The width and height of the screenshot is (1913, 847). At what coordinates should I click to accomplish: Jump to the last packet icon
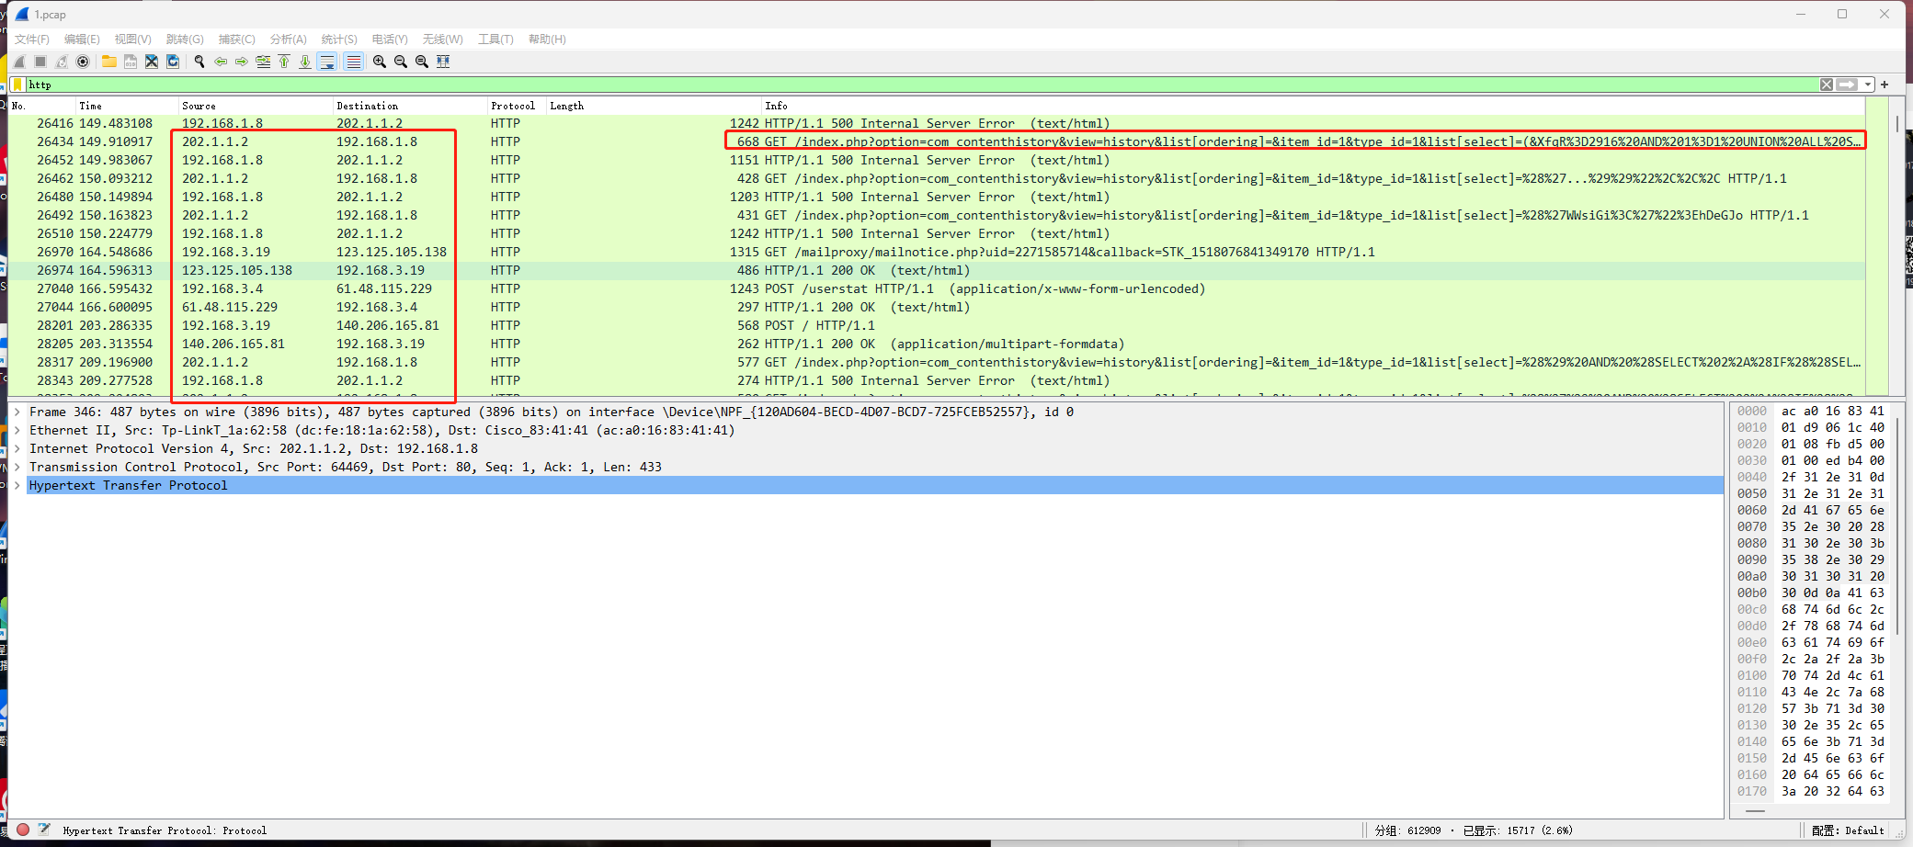pos(305,62)
